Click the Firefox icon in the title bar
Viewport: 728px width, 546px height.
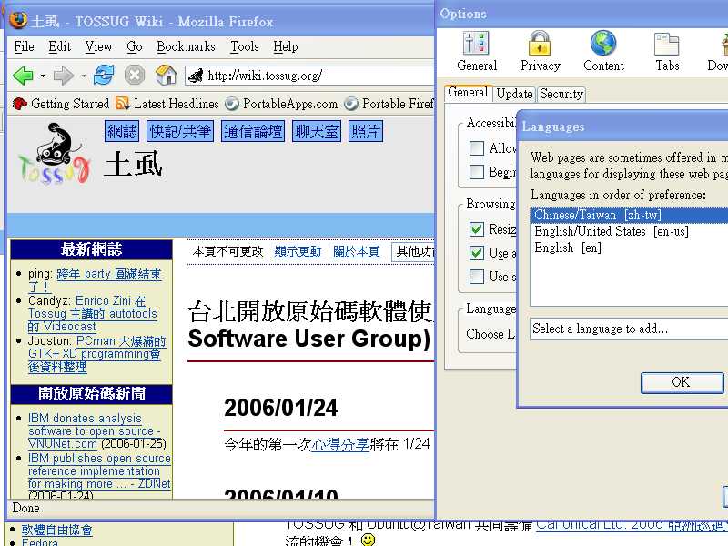(18, 20)
